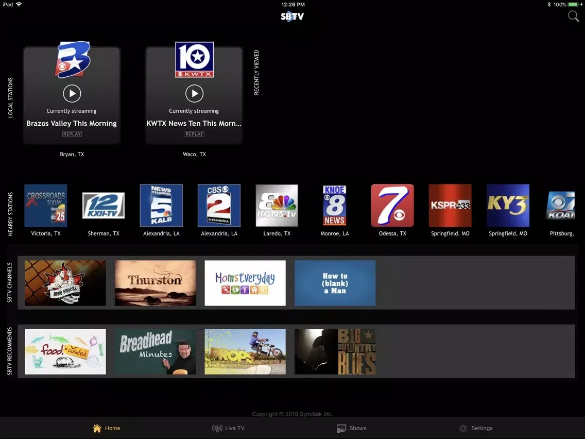This screenshot has height=439, width=585.
Task: Tap the KNOE 8 News Monroe logo
Action: pos(335,206)
